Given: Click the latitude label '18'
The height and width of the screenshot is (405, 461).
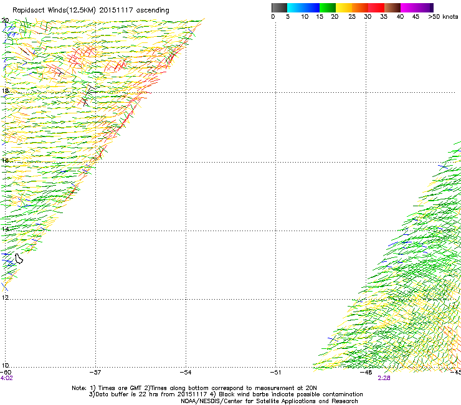Looking at the screenshot, I should (x=5, y=90).
